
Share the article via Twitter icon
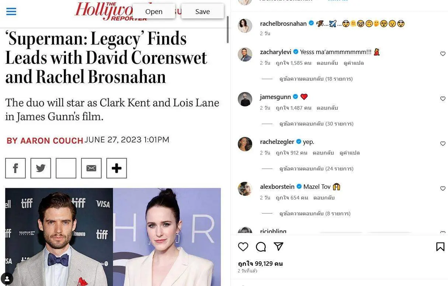coord(41,168)
